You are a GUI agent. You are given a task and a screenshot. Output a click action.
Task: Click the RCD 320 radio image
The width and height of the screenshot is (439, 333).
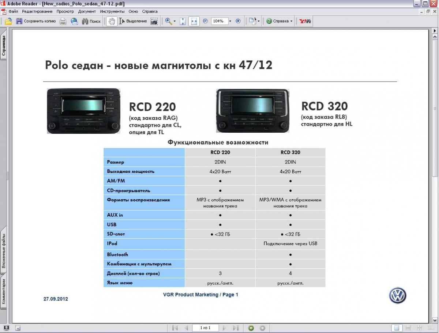(253, 111)
